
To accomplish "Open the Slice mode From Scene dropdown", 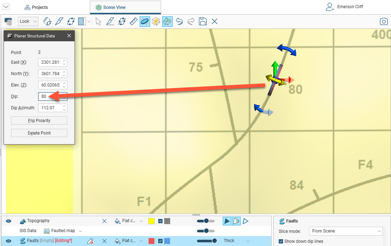I will [346, 231].
